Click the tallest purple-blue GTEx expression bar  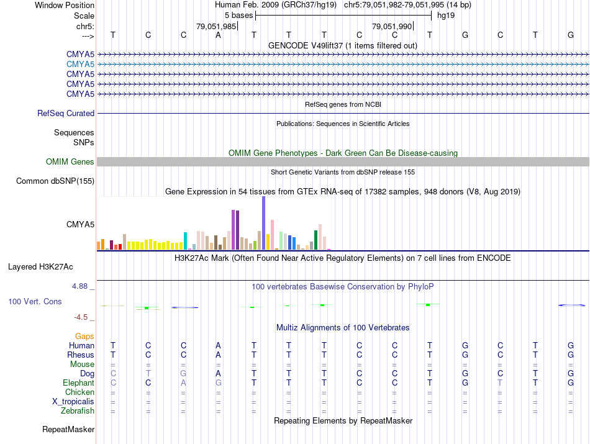tap(264, 223)
